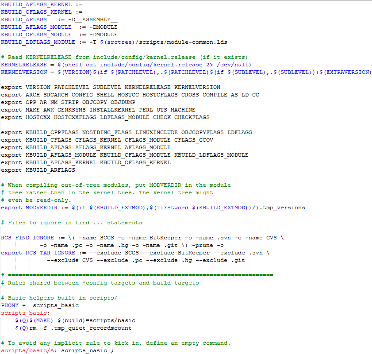Click the red 'scripts/basic/%:' target label
The height and width of the screenshot is (354, 372).
(29, 350)
